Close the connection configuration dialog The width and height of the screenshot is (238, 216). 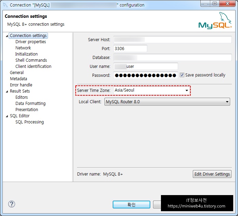click(227, 4)
